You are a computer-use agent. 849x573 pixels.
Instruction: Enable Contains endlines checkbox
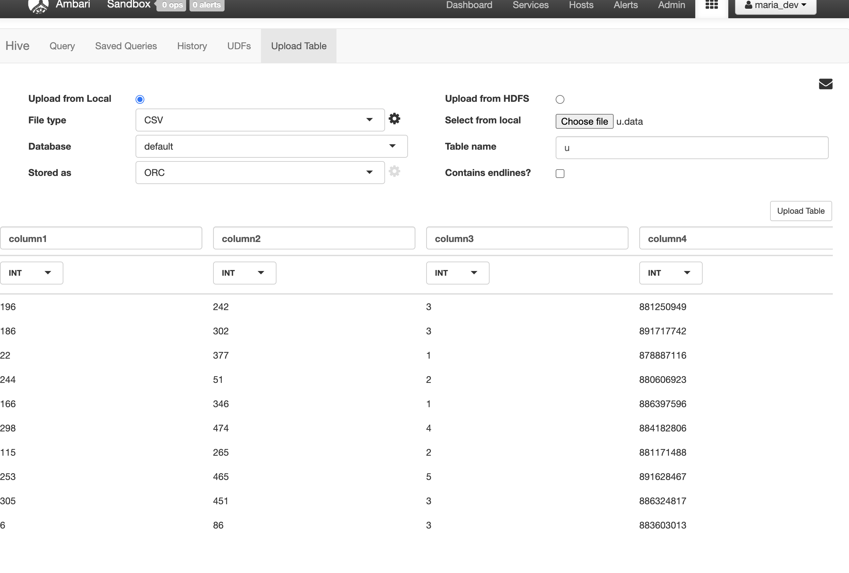560,173
